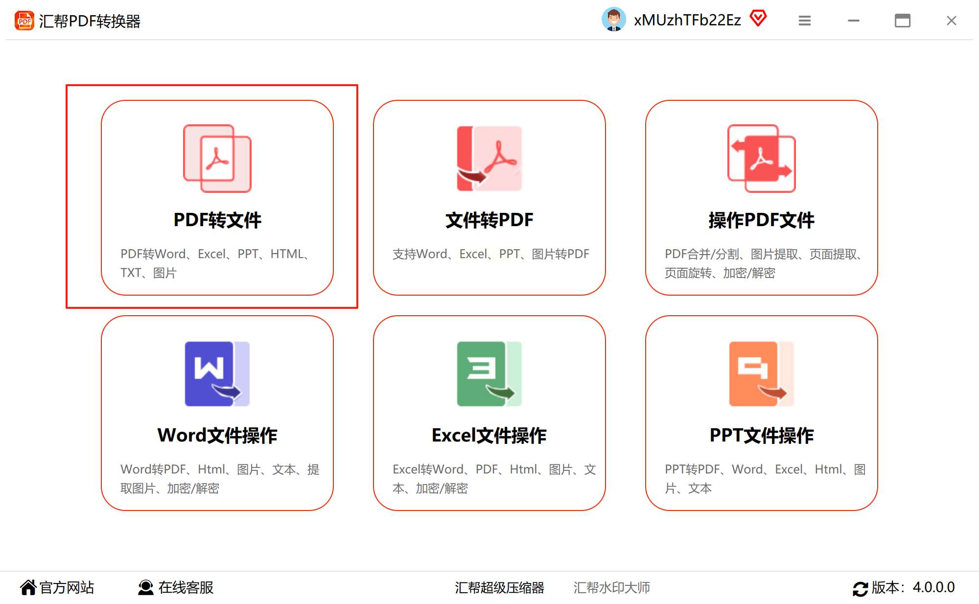Contact 在线客服 support
This screenshot has height=604, width=979.
click(176, 587)
